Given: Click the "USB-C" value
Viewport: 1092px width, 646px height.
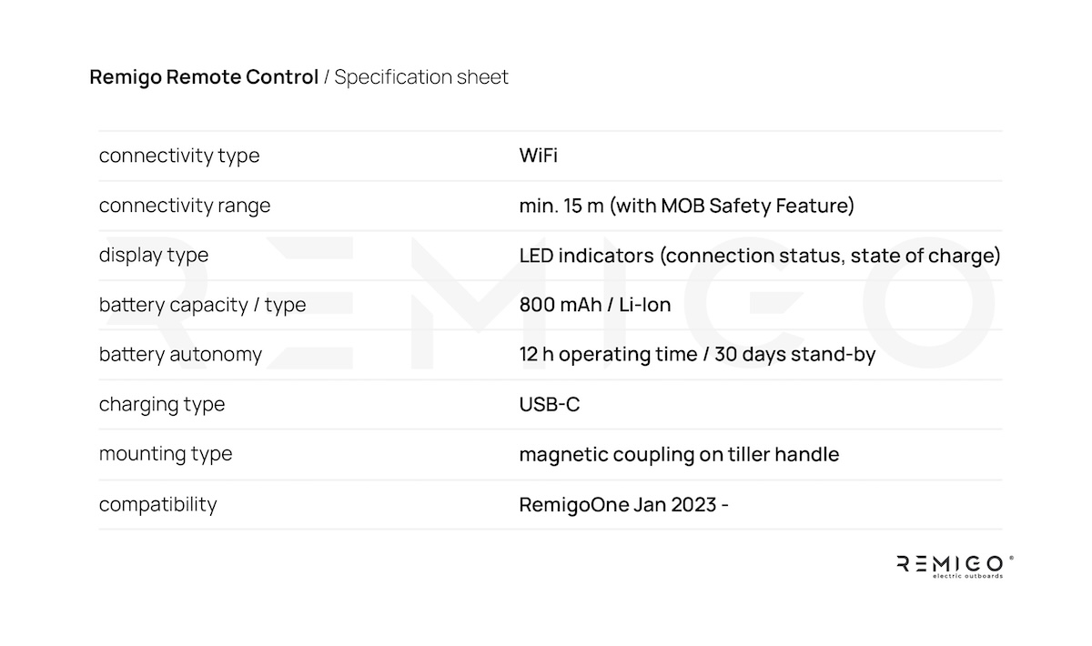Looking at the screenshot, I should (549, 404).
